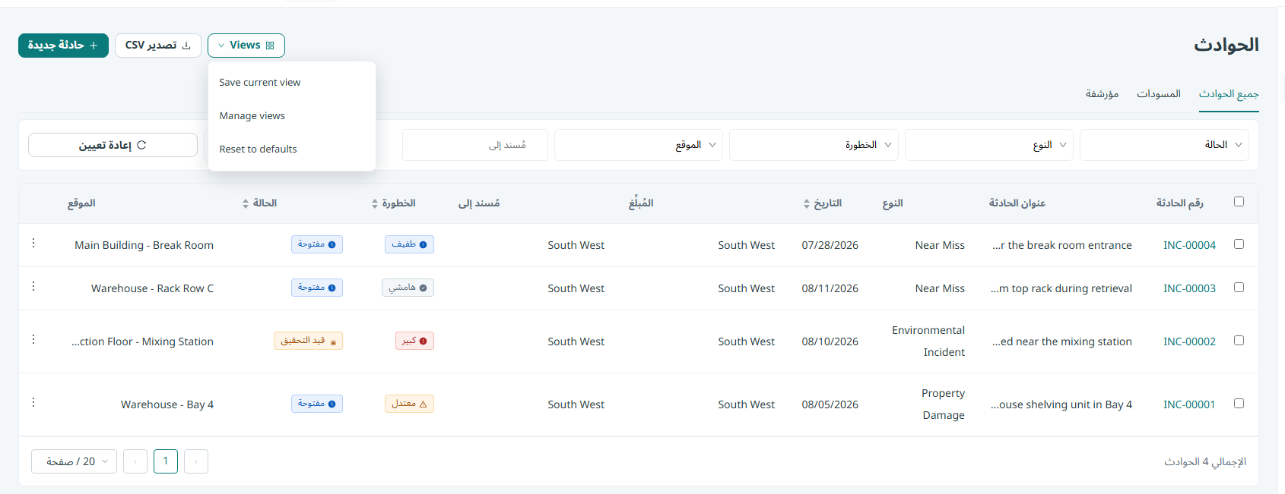Click the عنوان الحادثة column header

click(x=1017, y=203)
